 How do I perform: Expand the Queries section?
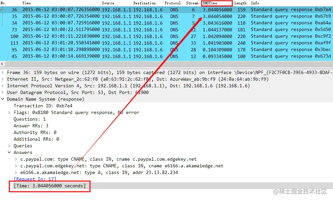(9, 146)
